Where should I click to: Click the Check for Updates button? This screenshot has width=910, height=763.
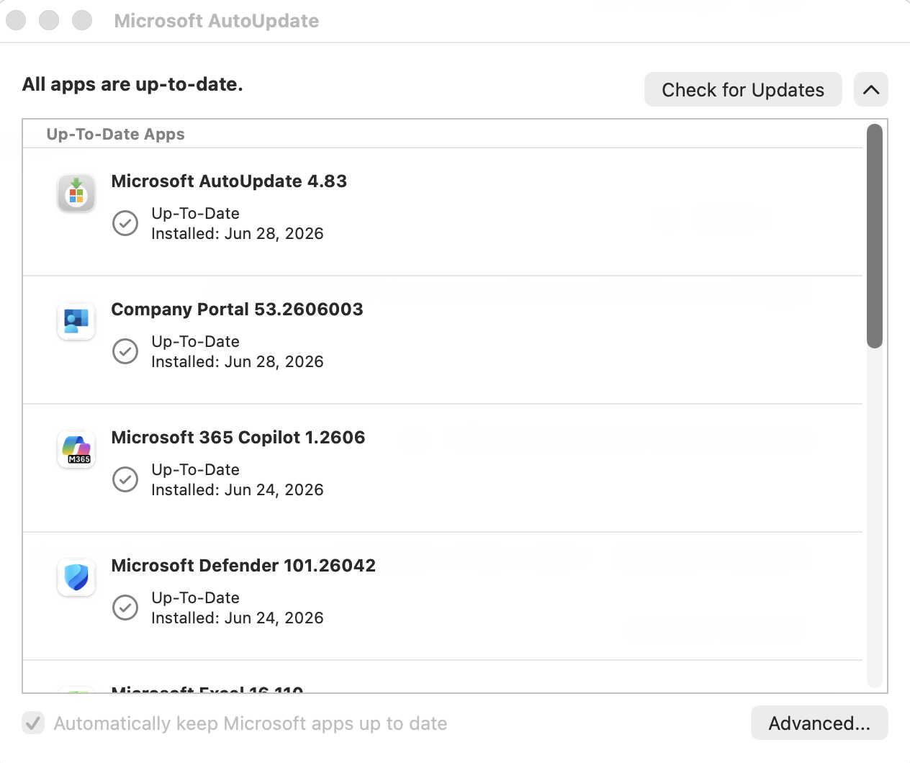pos(743,89)
